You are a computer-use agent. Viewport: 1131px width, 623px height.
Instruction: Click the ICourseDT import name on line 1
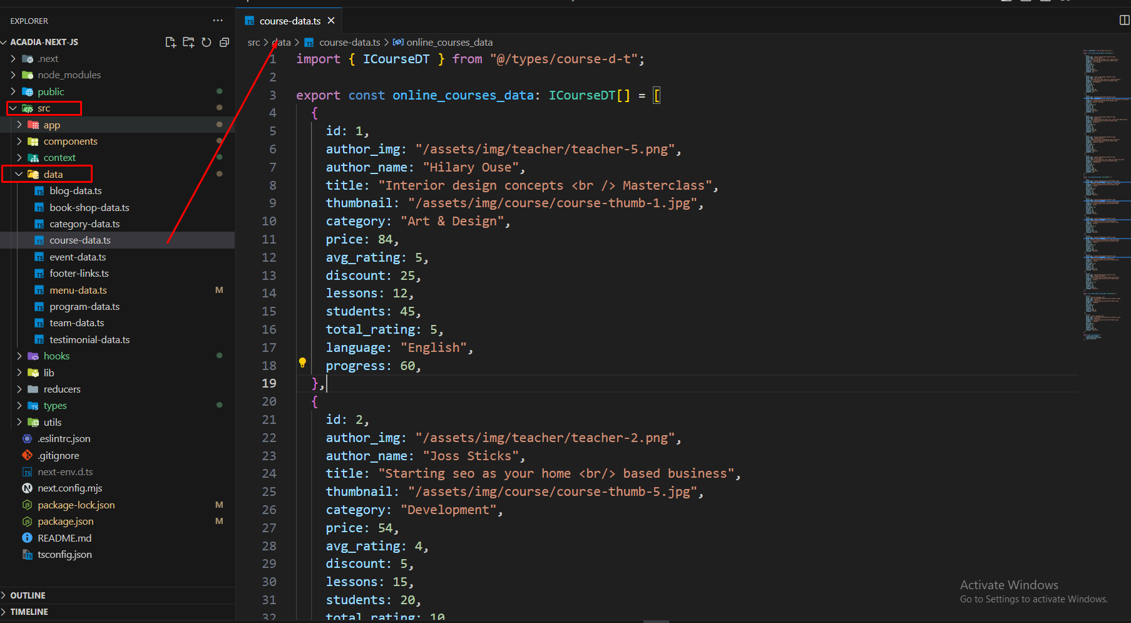396,59
